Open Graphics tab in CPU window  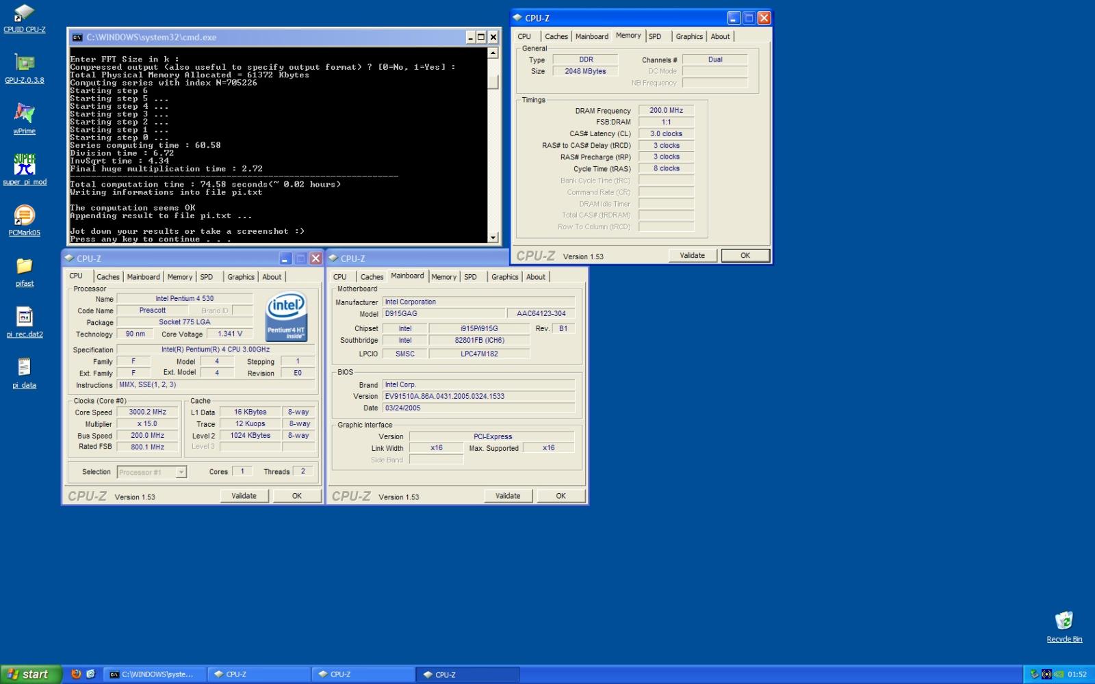point(241,277)
